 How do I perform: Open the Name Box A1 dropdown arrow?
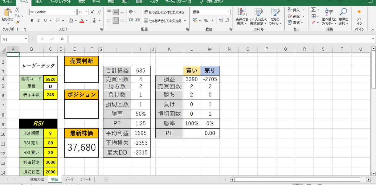[26, 39]
